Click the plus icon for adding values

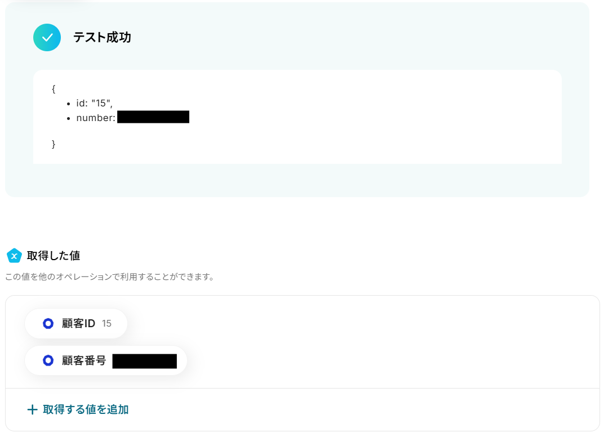(32, 409)
